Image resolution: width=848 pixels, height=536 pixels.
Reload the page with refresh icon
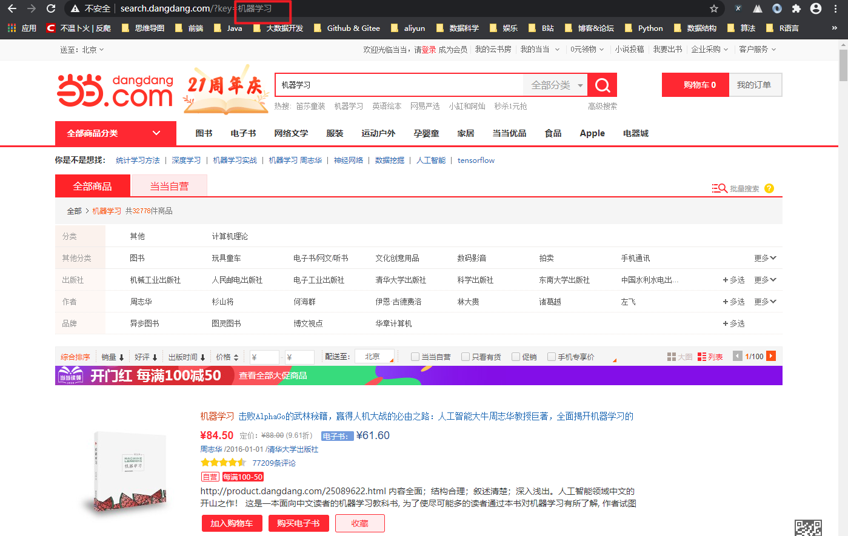(x=51, y=8)
